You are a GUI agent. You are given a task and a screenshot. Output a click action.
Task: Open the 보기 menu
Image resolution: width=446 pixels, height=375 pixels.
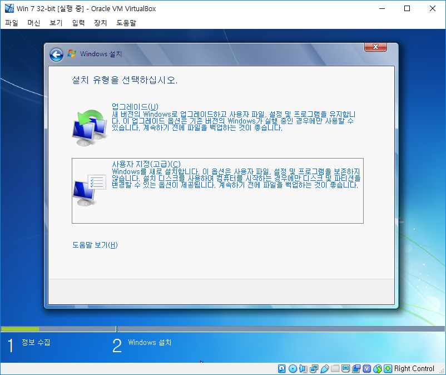tap(56, 23)
